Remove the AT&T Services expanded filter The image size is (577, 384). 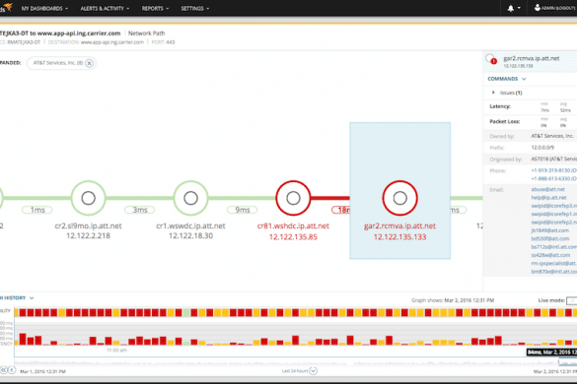[89, 63]
